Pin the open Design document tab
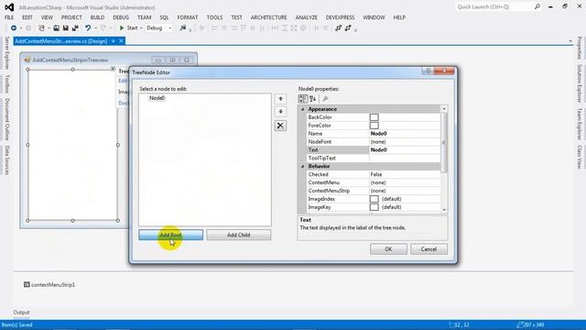This screenshot has height=330, width=586. (x=114, y=41)
